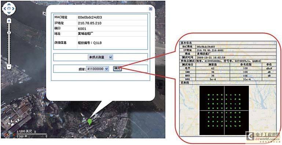This screenshot has height=145, width=282.
Task: Close the device info popup balloon
Action: point(150,9)
